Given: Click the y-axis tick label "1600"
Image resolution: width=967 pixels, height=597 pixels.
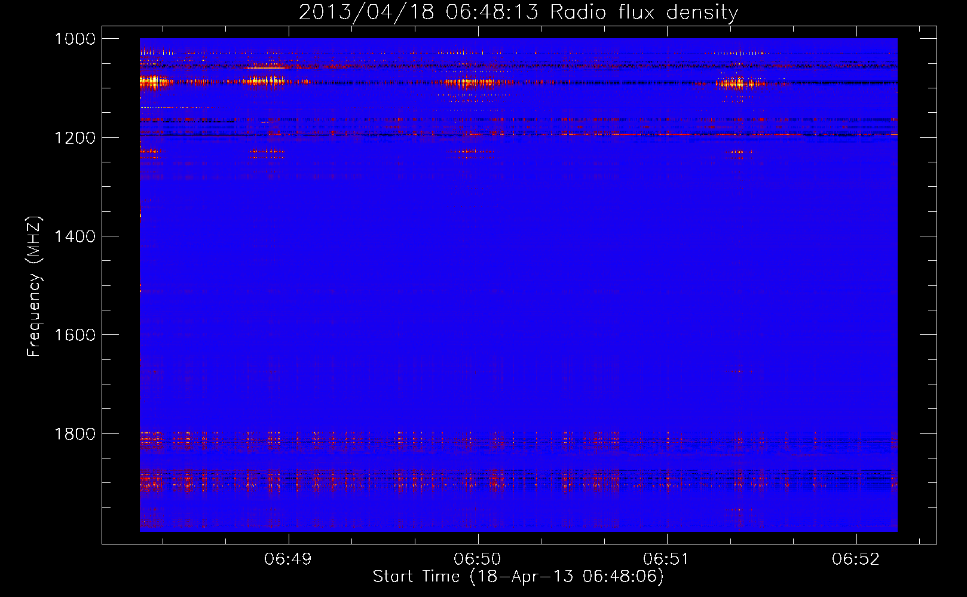Looking at the screenshot, I should 75,335.
